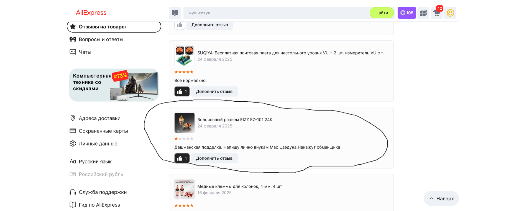Open Чаты in the sidebar
The image size is (527, 211).
point(80,52)
